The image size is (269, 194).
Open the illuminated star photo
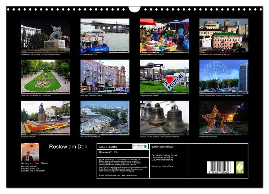(224, 118)
